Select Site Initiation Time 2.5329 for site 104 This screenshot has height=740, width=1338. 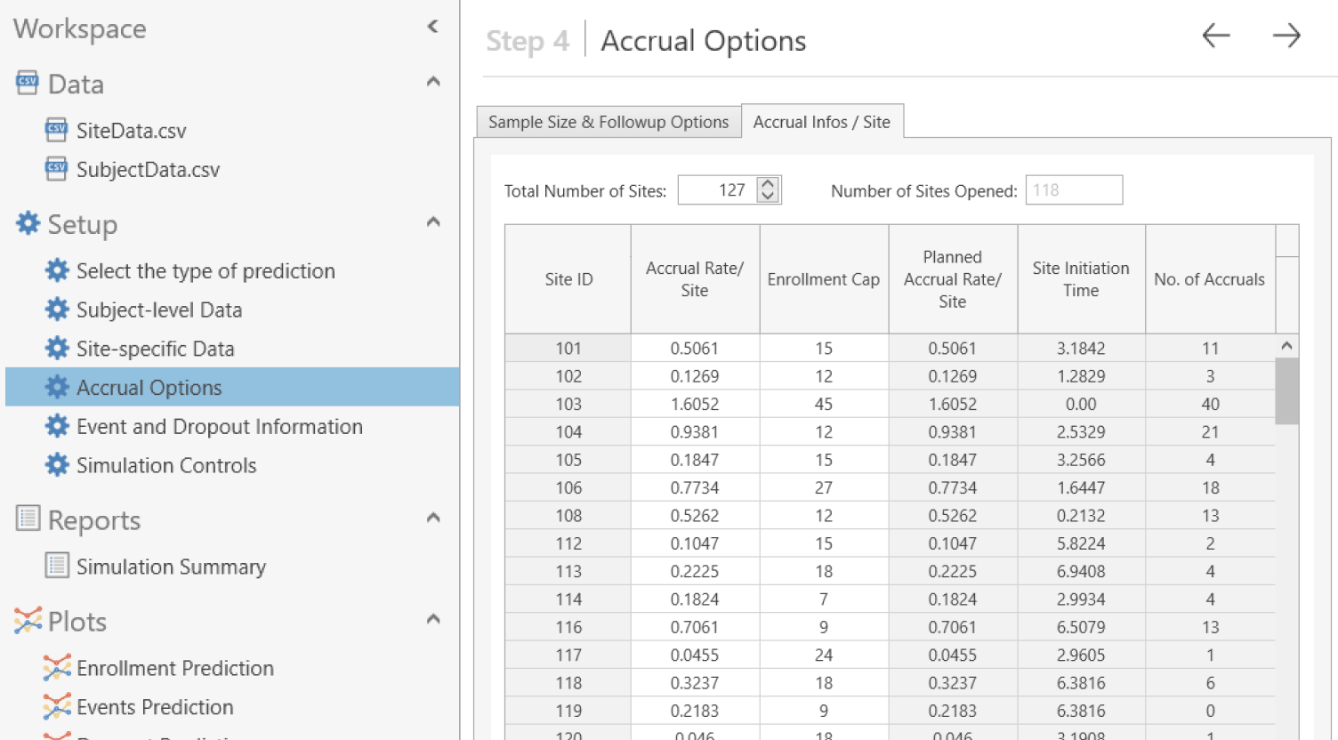[x=1081, y=432]
